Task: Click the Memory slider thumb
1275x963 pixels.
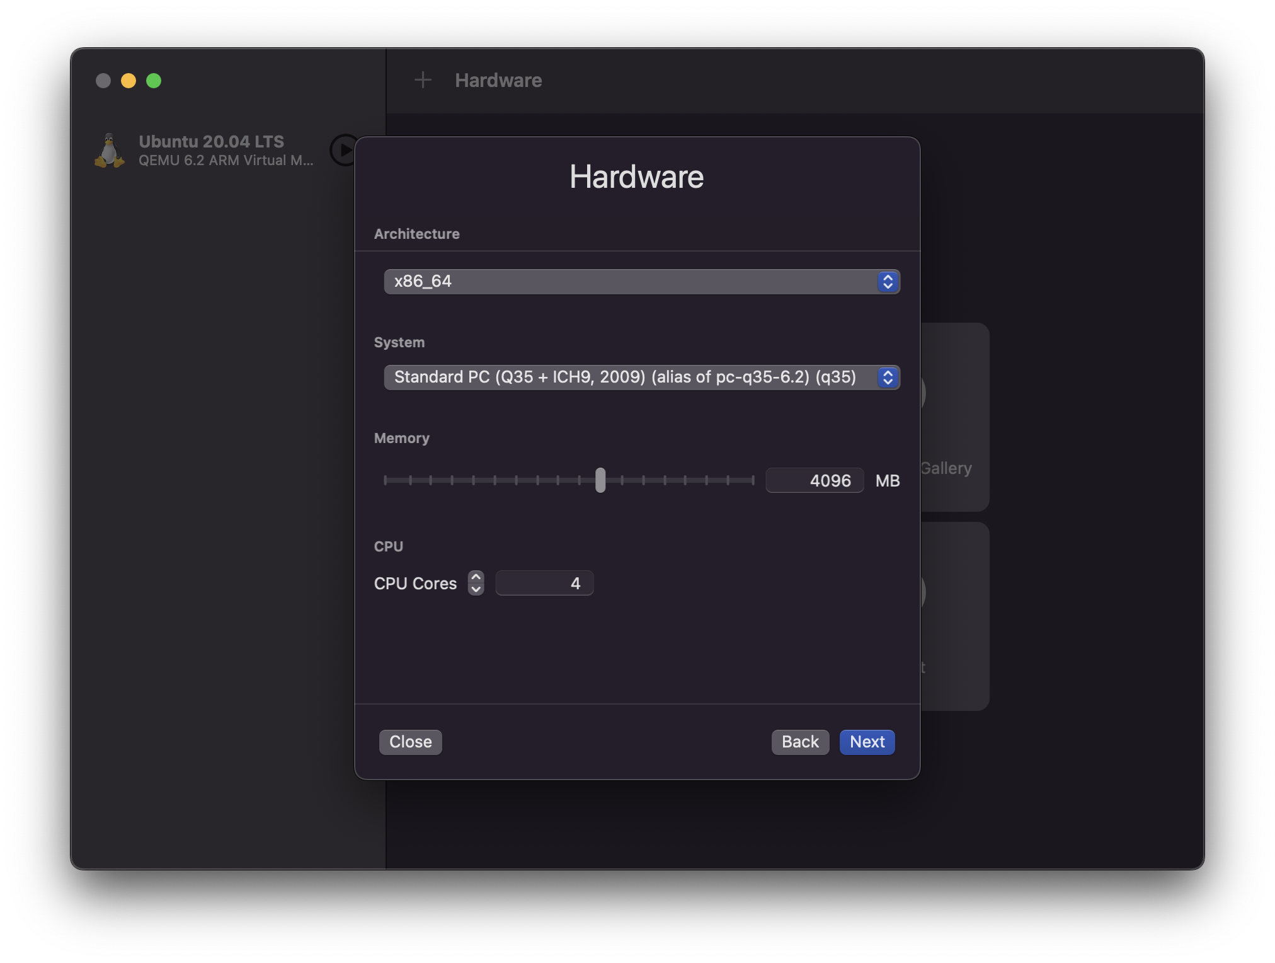Action: tap(600, 480)
